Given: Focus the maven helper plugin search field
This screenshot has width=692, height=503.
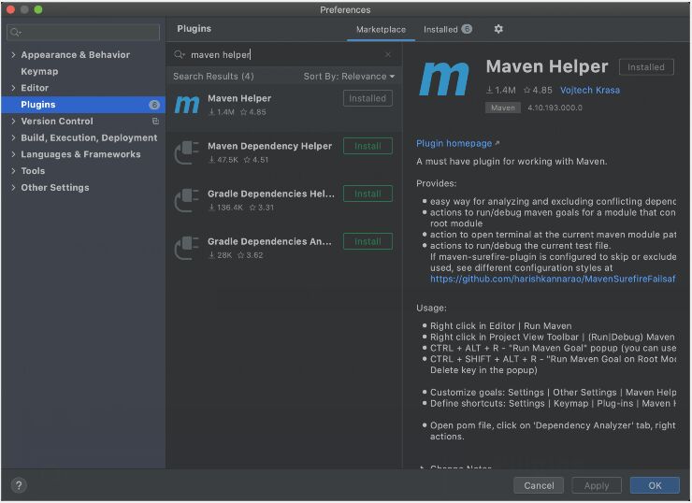Looking at the screenshot, I should click(x=284, y=55).
